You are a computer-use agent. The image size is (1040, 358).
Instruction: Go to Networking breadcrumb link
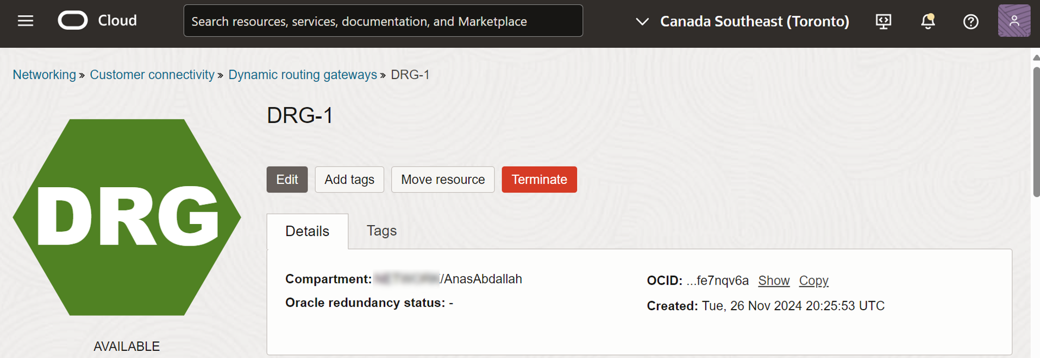[x=44, y=75]
